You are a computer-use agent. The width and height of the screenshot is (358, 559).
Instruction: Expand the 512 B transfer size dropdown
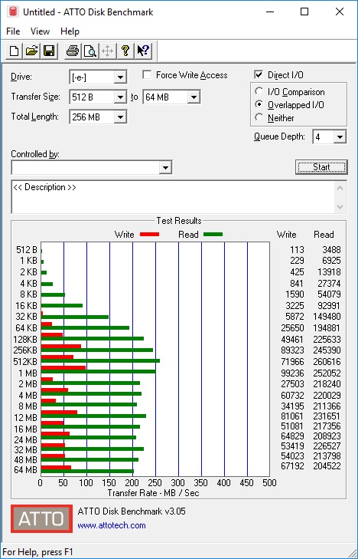pyautogui.click(x=121, y=97)
